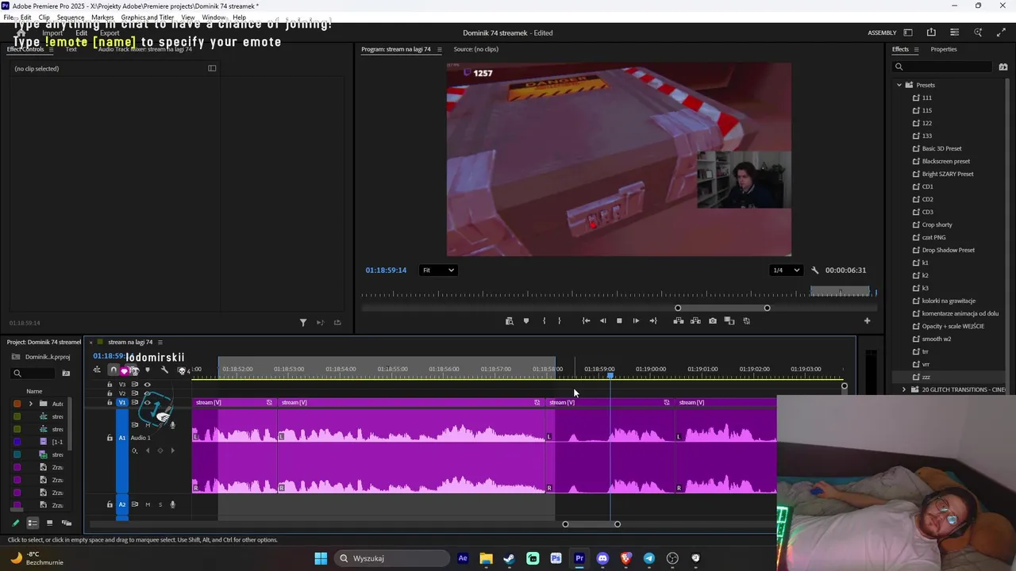Switch Project panel to List View
The height and width of the screenshot is (571, 1016).
click(33, 523)
